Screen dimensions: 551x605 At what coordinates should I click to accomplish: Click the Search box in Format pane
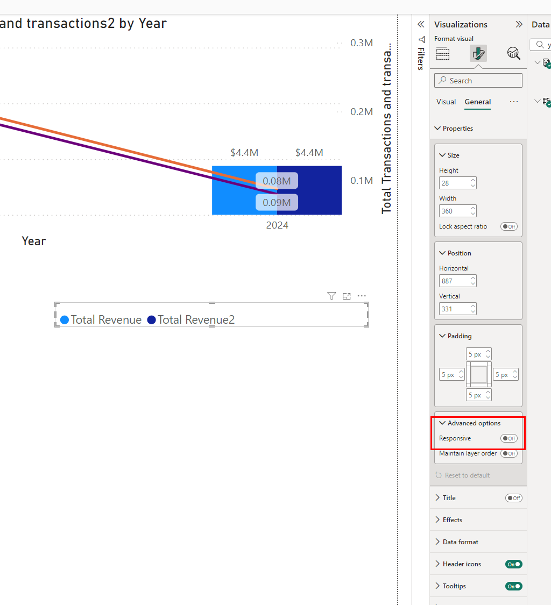(x=478, y=81)
